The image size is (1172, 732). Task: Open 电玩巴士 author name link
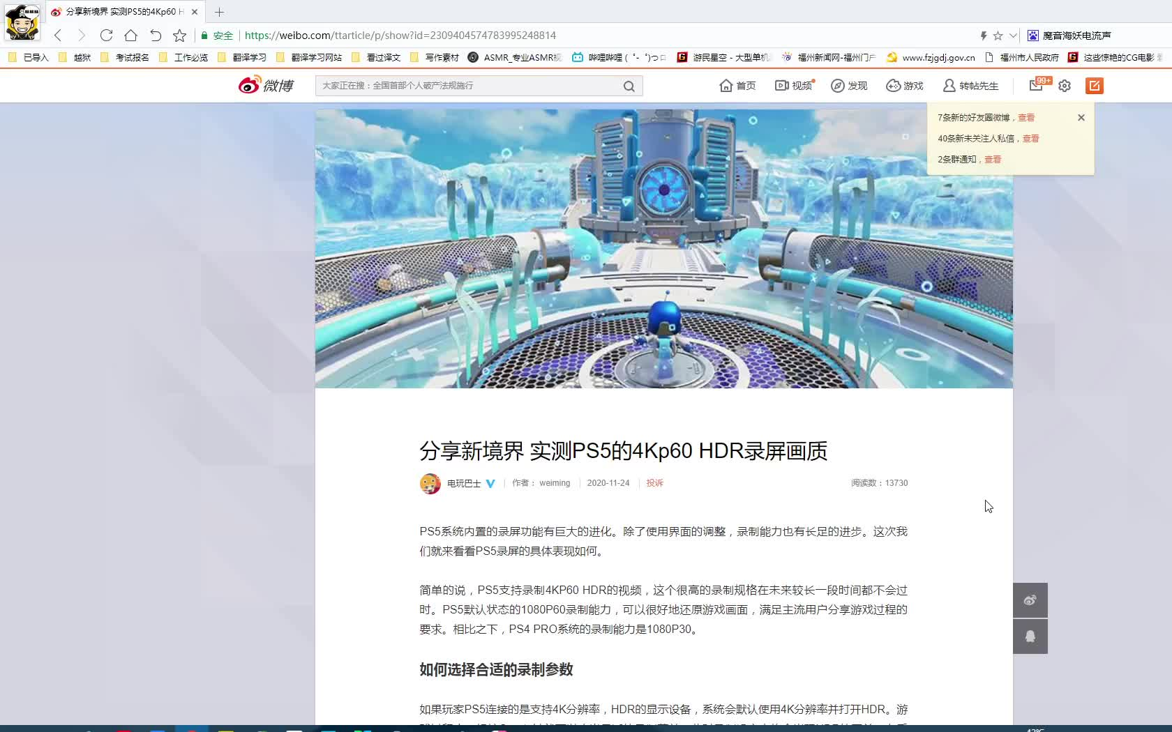(x=464, y=483)
